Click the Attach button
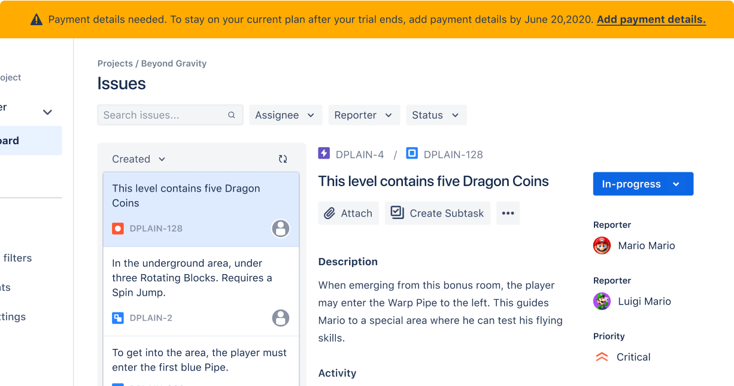734x386 pixels. [x=348, y=213]
